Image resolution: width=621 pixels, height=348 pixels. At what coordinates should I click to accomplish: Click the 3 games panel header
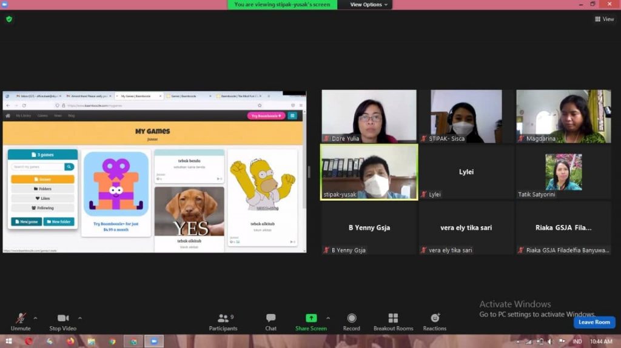point(42,155)
